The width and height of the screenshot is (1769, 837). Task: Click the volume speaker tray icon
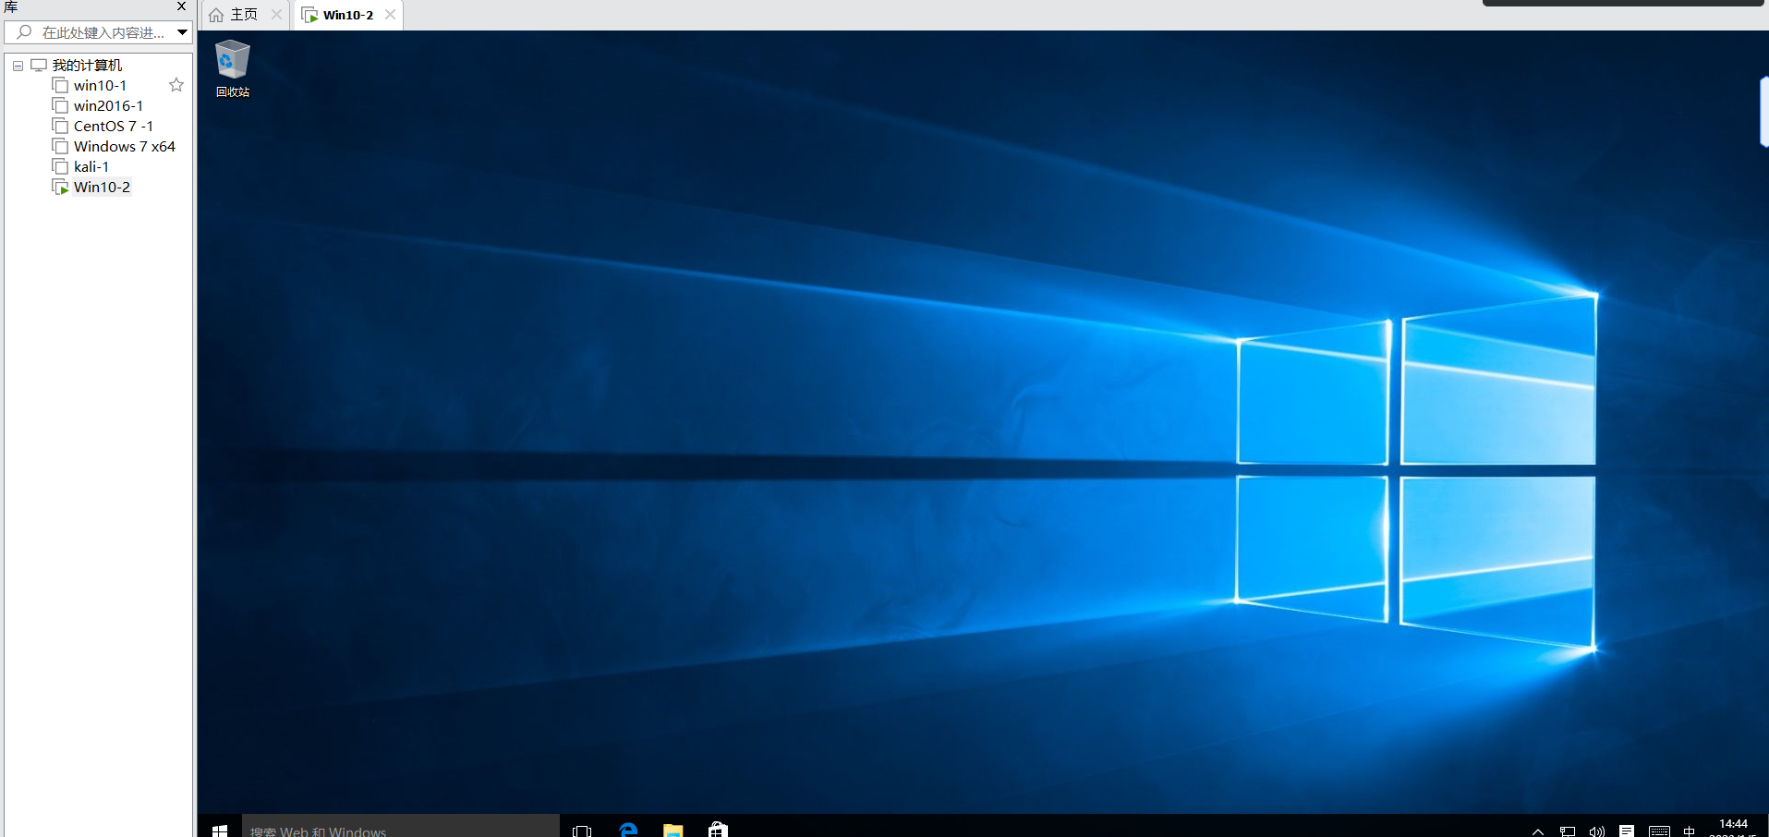click(1597, 831)
